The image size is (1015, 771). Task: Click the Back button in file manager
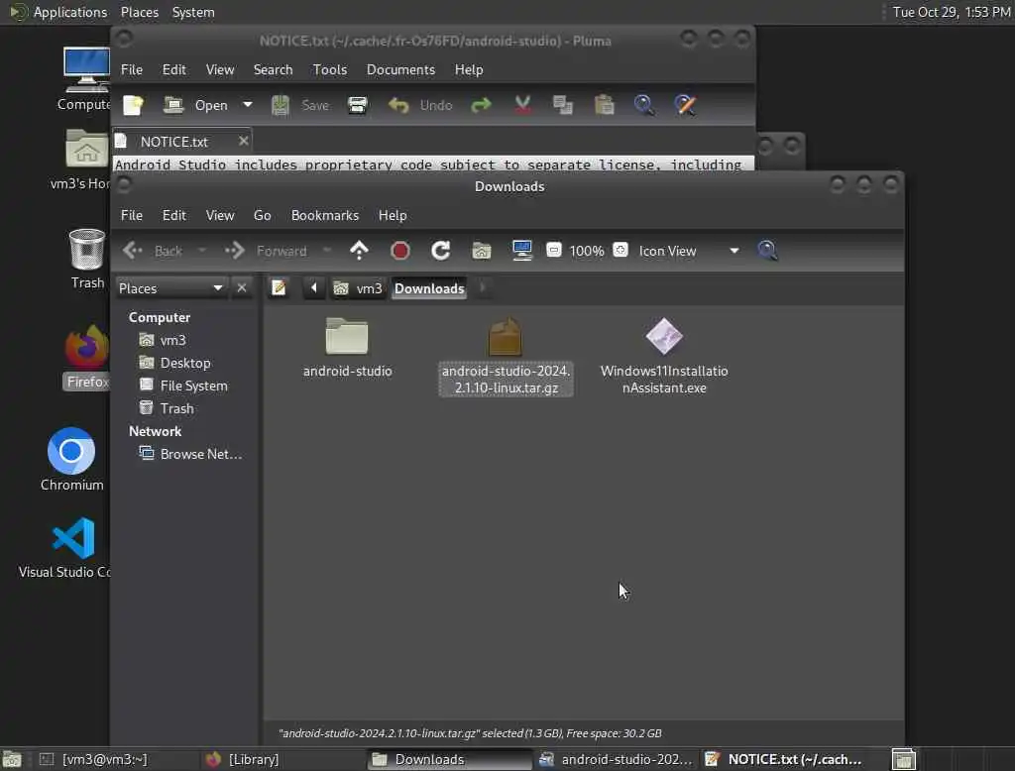click(153, 251)
